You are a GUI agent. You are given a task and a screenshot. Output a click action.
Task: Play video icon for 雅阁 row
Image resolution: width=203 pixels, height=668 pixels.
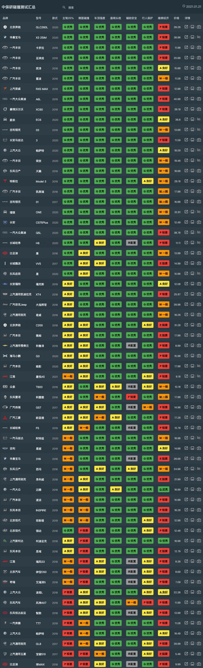(199, 335)
